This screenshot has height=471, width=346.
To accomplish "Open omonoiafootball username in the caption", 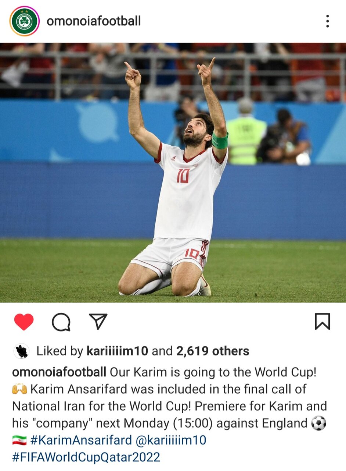I will pos(59,372).
